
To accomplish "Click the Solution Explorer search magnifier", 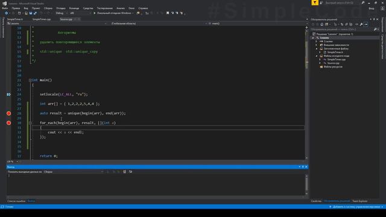I will [x=375, y=30].
